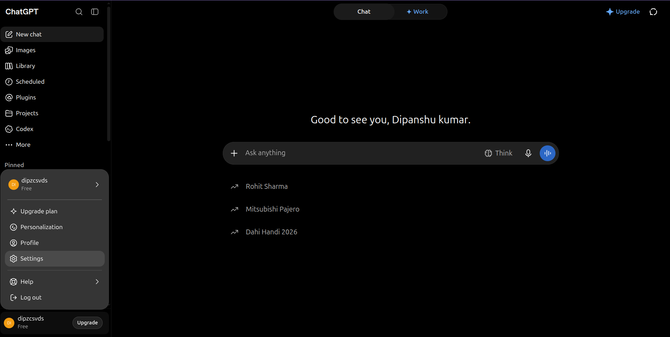Click the Personalization icon
Image resolution: width=670 pixels, height=337 pixels.
tap(14, 227)
